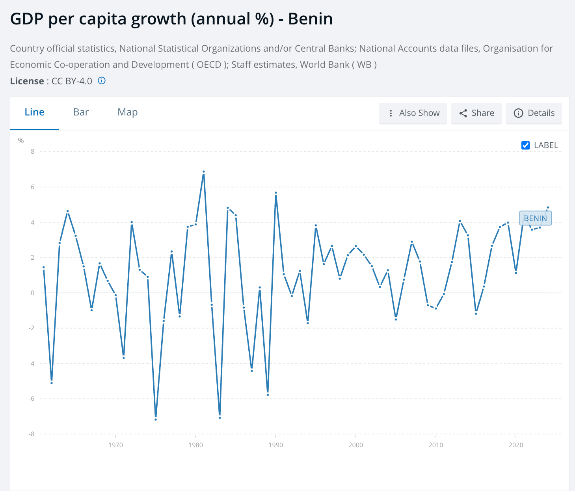Click the CC BY-4.0 license text

click(x=72, y=81)
